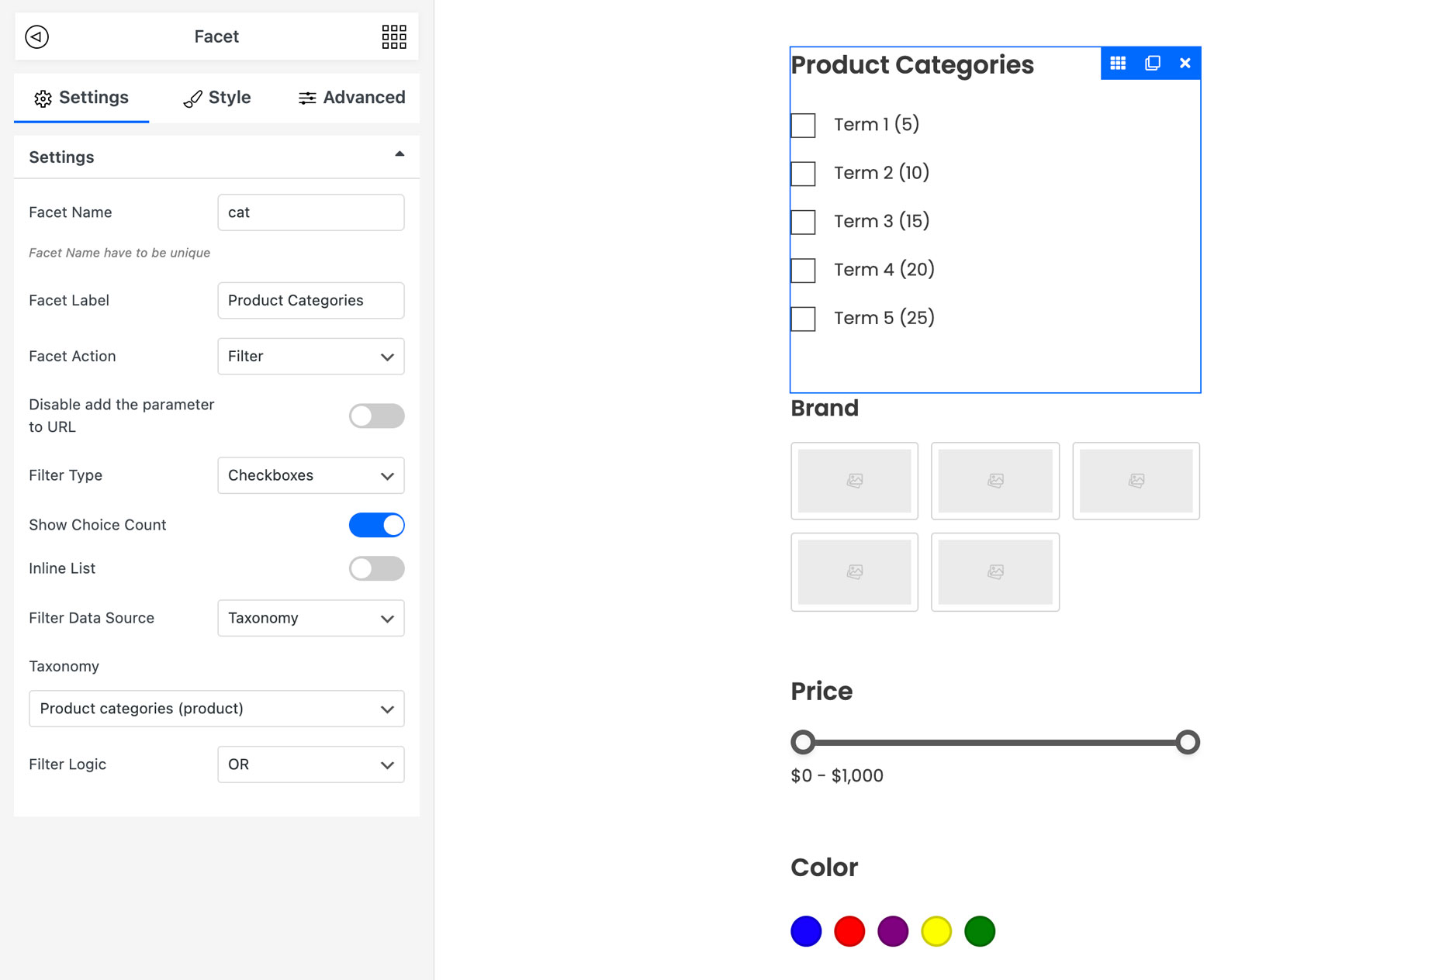Enable the Disable add the parameter to URL toggle
This screenshot has width=1432, height=980.
click(x=376, y=416)
